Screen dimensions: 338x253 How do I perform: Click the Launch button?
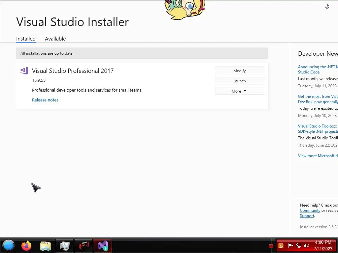(240, 81)
